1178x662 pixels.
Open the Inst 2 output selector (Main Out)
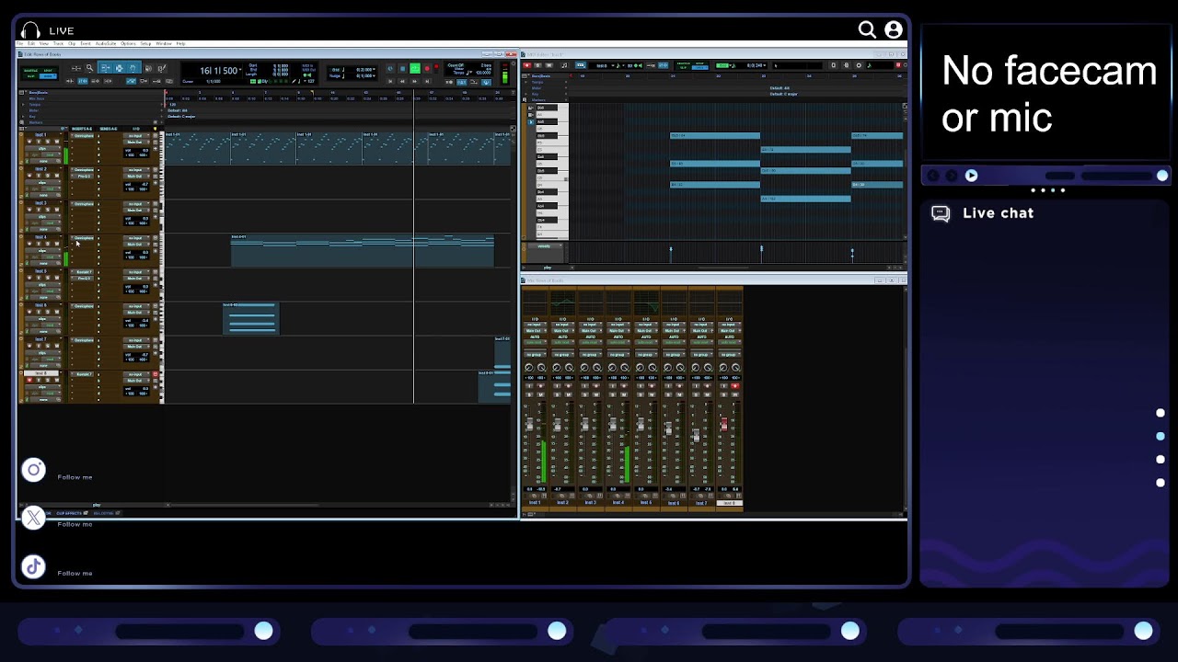(x=136, y=177)
